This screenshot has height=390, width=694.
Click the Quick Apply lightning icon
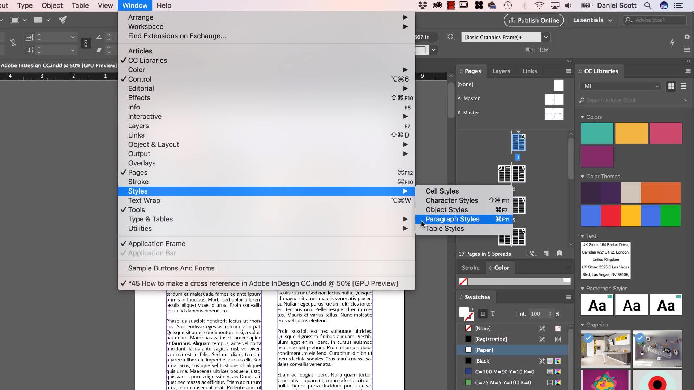tap(672, 43)
